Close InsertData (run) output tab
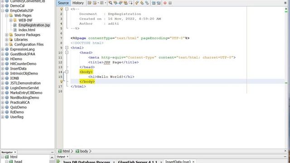The height and width of the screenshot is (163, 290). point(193,162)
